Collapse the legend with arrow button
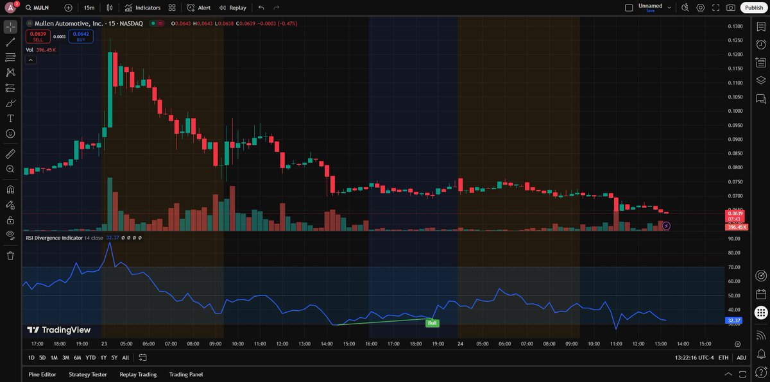770x382 pixels. [31, 60]
